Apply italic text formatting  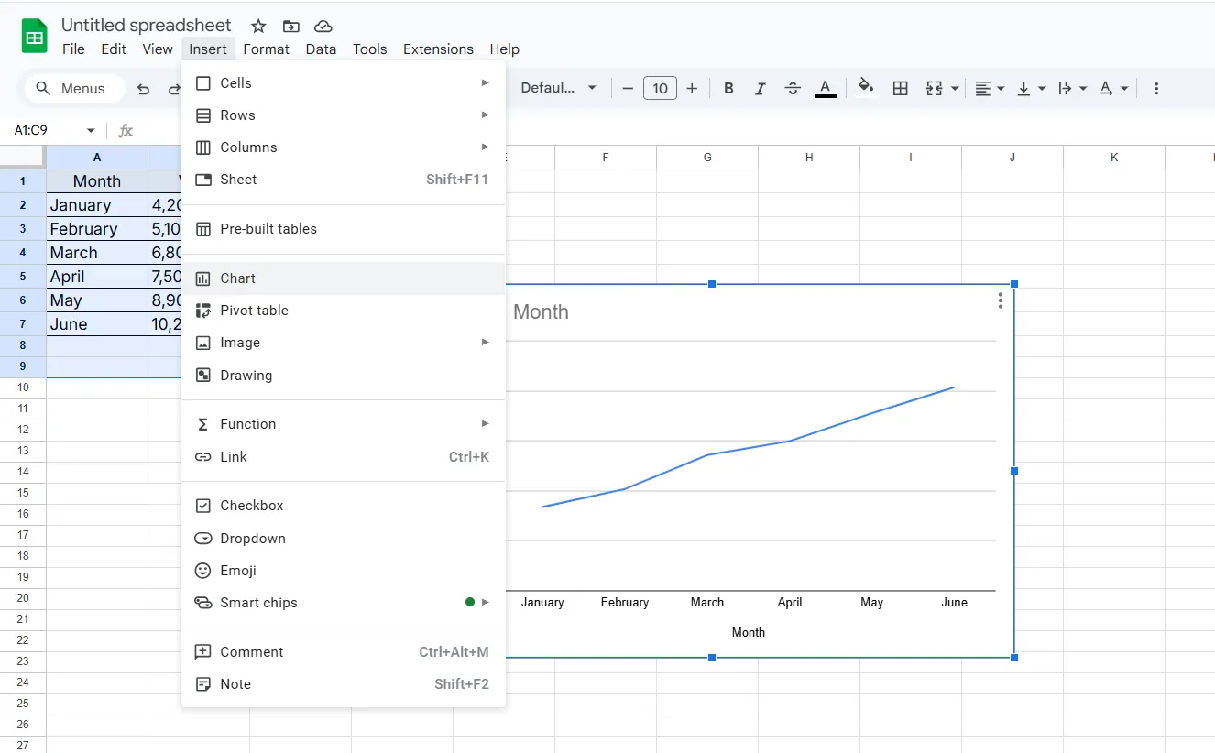[x=760, y=88]
